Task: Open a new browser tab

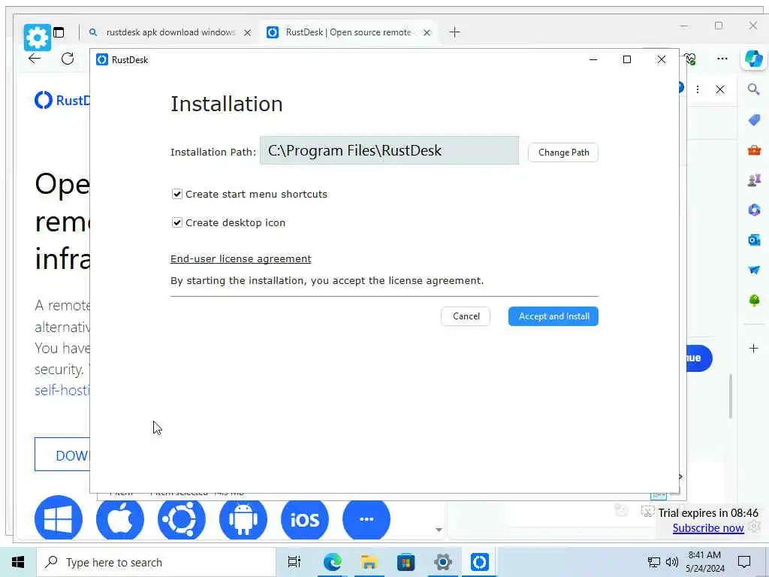Action: pos(454,32)
